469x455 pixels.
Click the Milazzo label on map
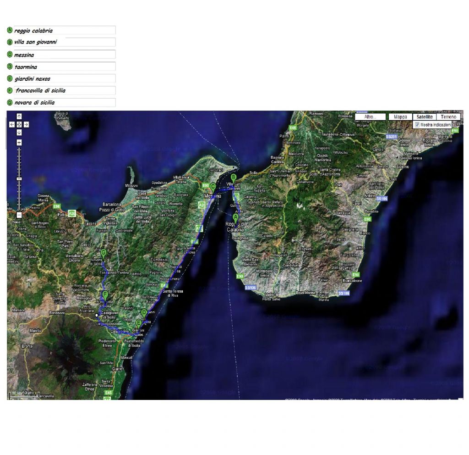coord(131,186)
